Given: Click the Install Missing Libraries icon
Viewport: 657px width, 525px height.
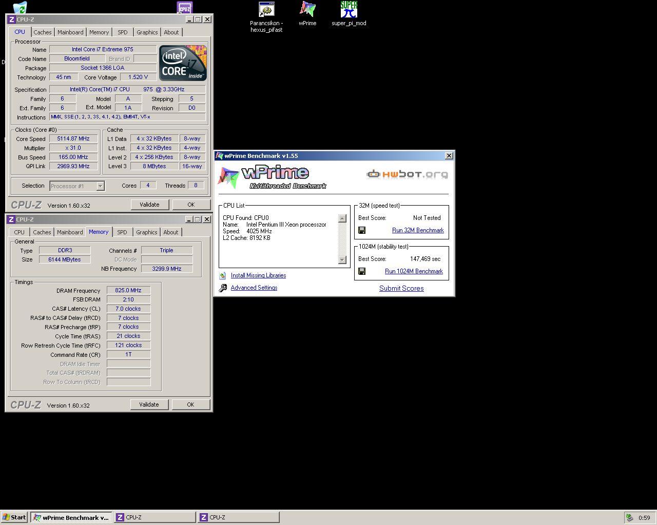Looking at the screenshot, I should point(223,276).
